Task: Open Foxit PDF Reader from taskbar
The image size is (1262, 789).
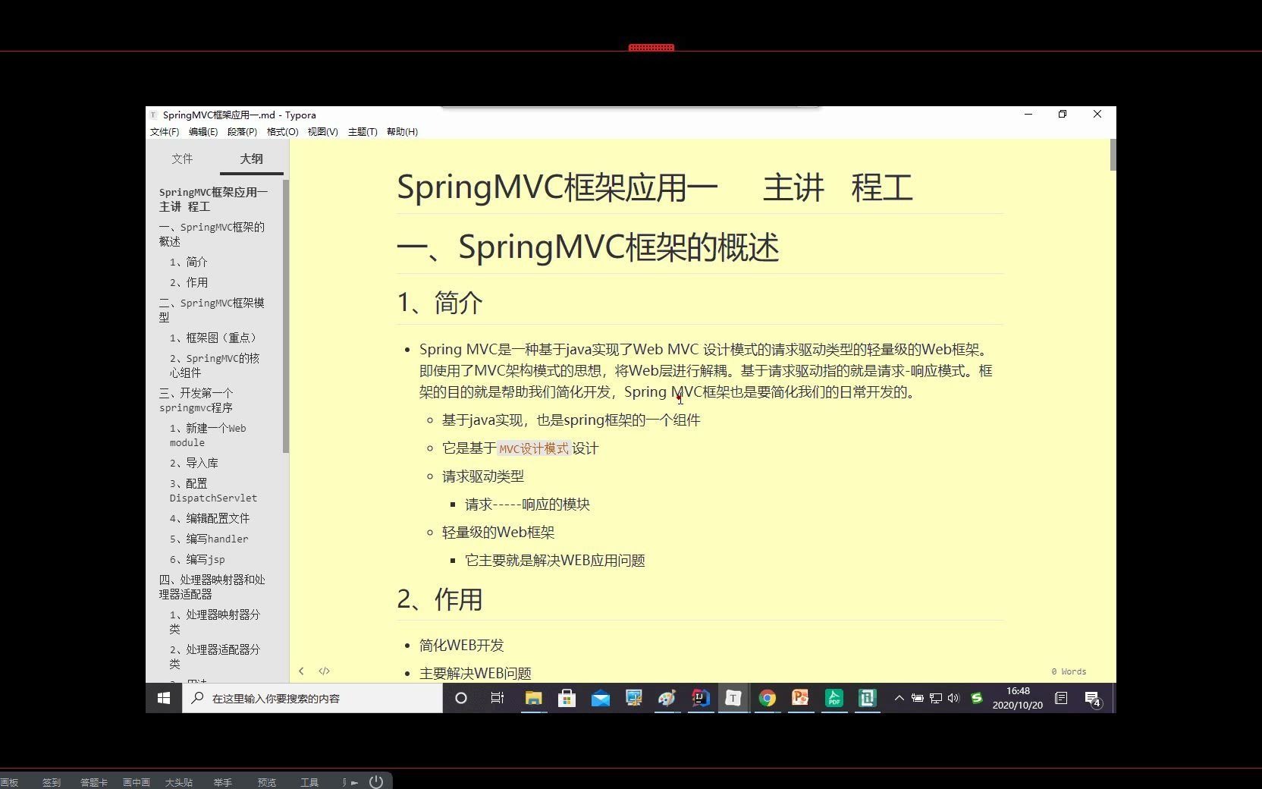Action: coord(833,699)
